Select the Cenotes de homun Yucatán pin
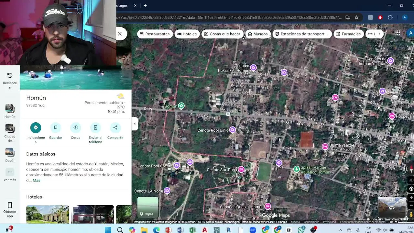The height and width of the screenshot is (233, 414). click(390, 61)
